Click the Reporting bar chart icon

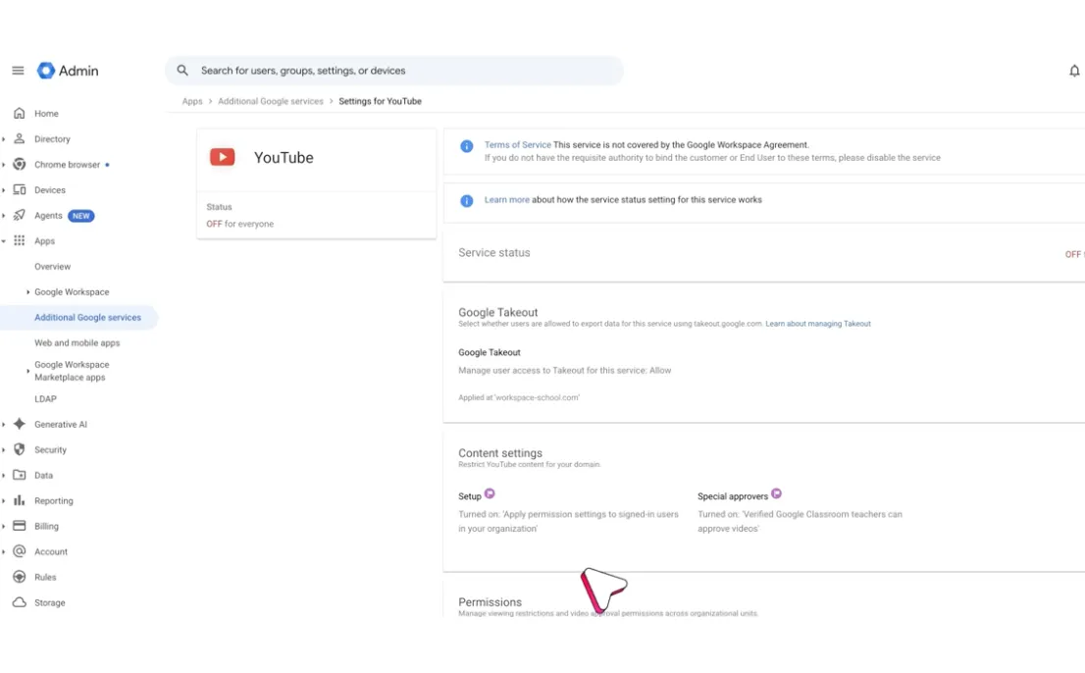[x=20, y=500]
